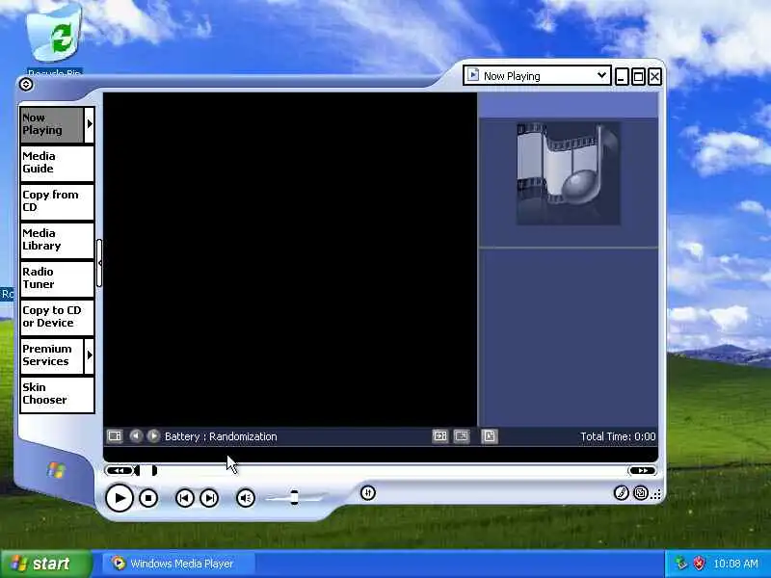771x578 pixels.
Task: Expand the Premium Services arrow
Action: [x=90, y=355]
